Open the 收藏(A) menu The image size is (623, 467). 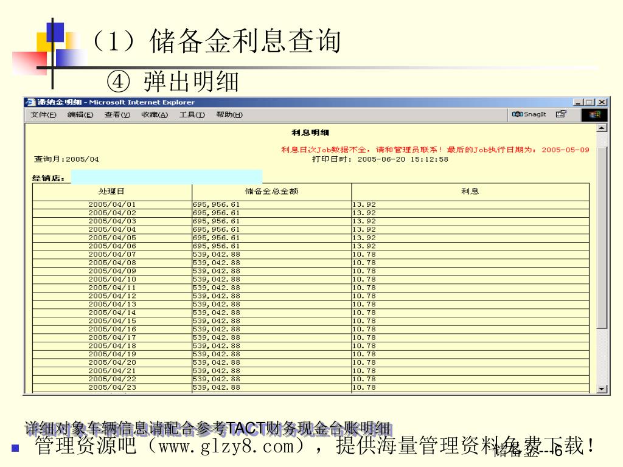pyautogui.click(x=155, y=115)
